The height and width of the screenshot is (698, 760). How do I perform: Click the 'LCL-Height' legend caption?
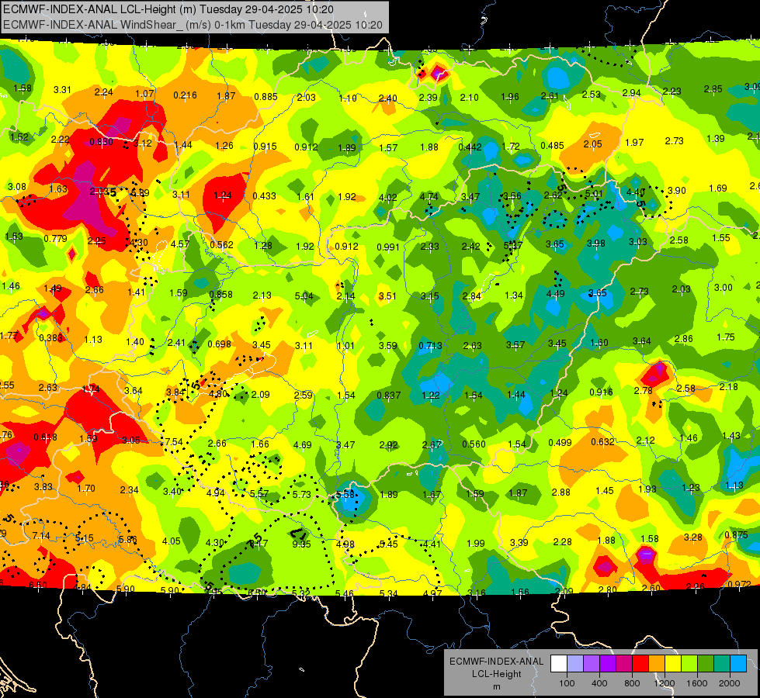pos(496,674)
